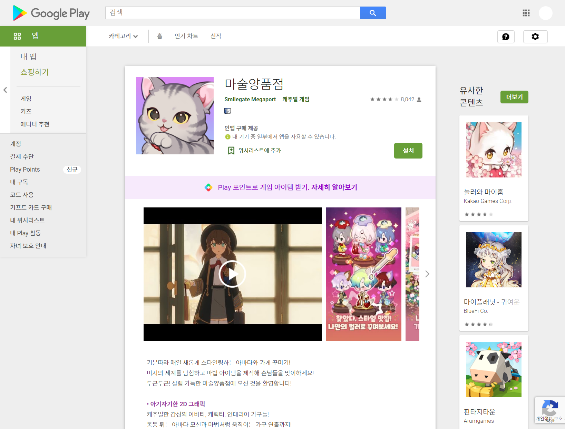The image size is (565, 429).
Task: Click the 더보기 button for similar content
Action: coord(514,97)
